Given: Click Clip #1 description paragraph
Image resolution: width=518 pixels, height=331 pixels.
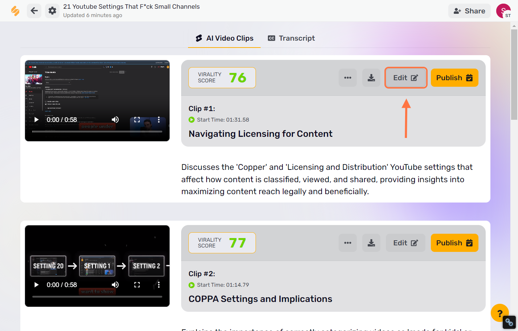Looking at the screenshot, I should (327, 179).
